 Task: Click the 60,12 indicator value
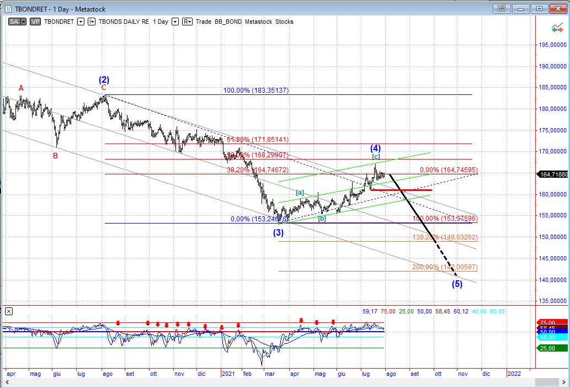click(x=461, y=312)
